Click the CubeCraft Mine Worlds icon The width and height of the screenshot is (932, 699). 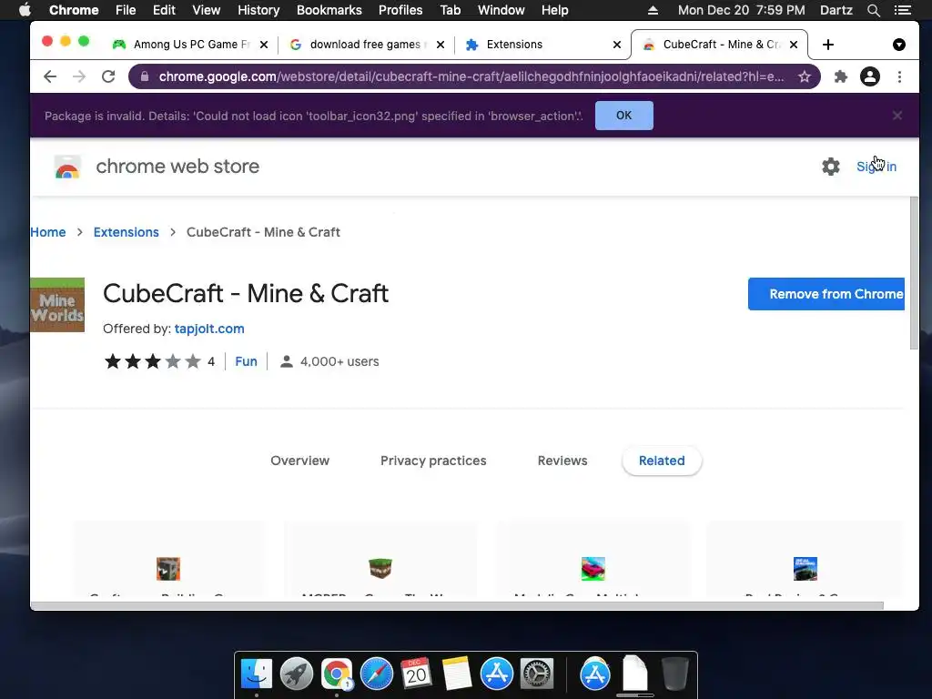pos(57,304)
